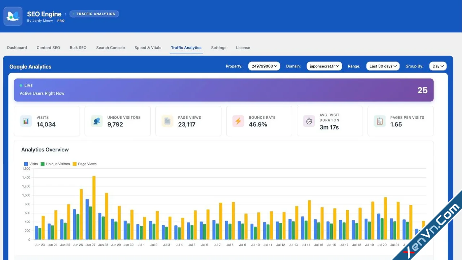
Task: Open the Property 249799060 dropdown
Action: coord(264,66)
